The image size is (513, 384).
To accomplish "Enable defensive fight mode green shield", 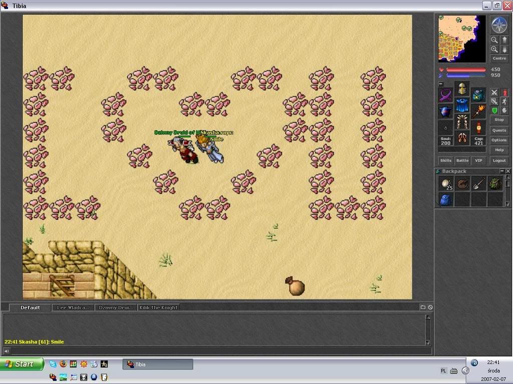I will click(494, 110).
